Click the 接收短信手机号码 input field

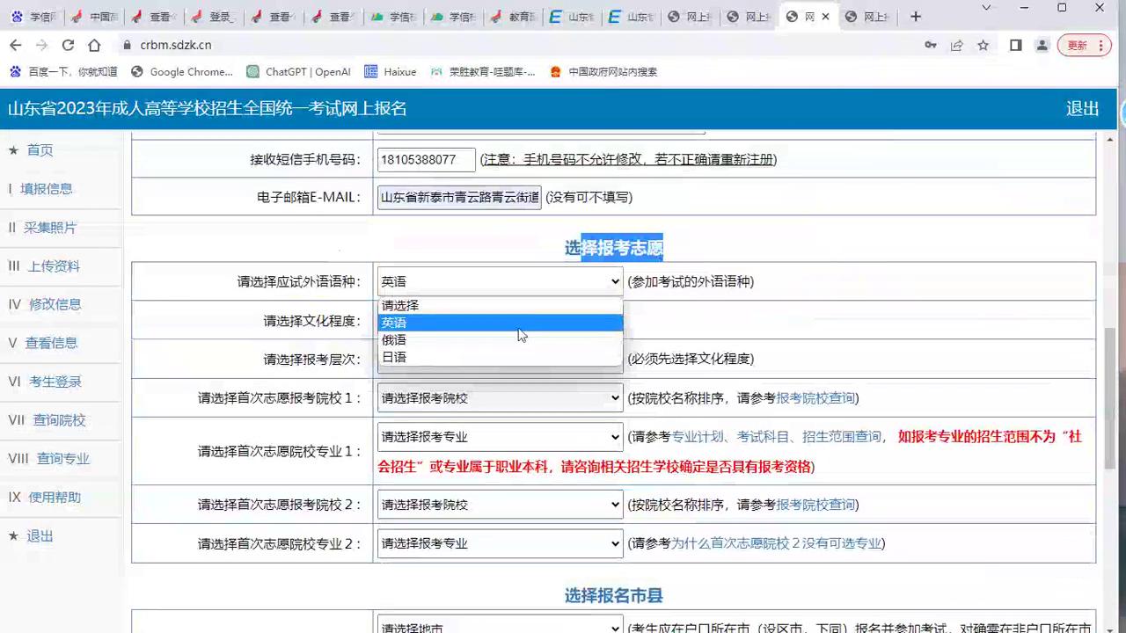pyautogui.click(x=426, y=159)
